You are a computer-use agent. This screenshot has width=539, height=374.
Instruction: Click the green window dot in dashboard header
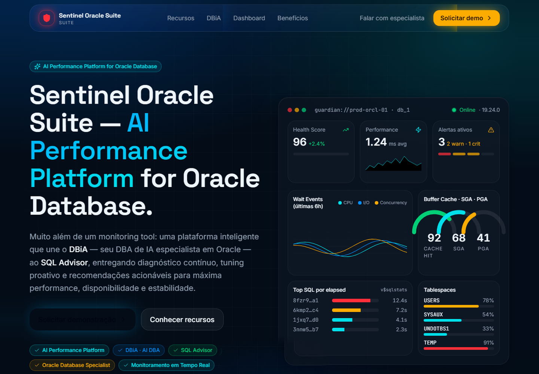304,110
